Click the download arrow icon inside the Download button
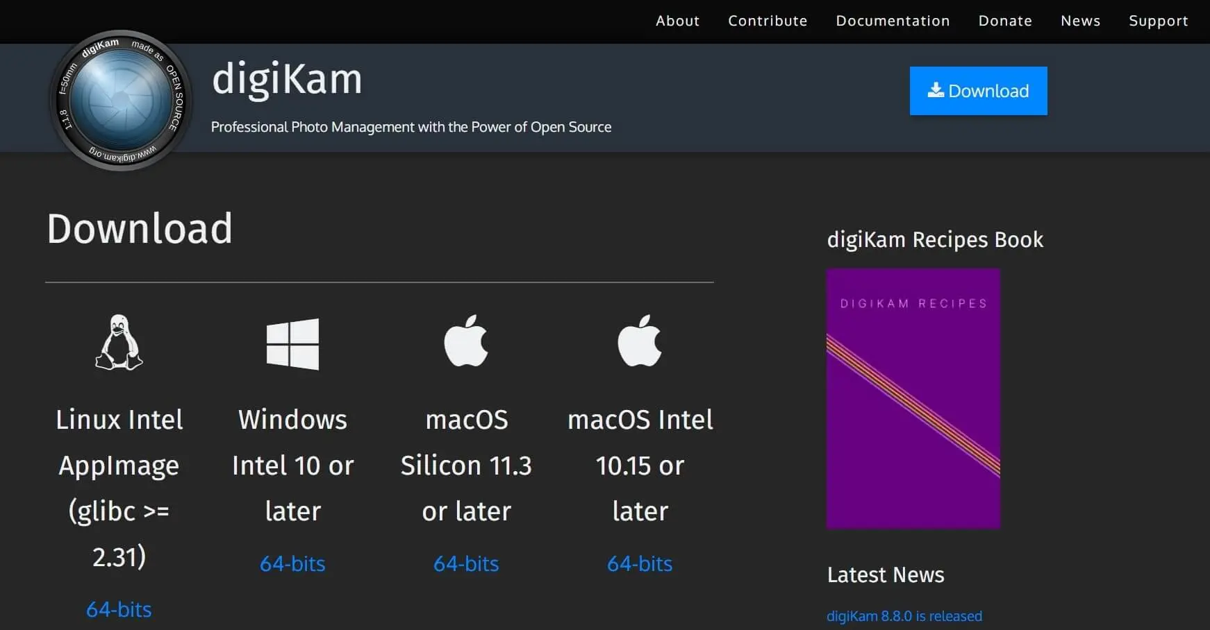Viewport: 1210px width, 630px height. coord(936,90)
